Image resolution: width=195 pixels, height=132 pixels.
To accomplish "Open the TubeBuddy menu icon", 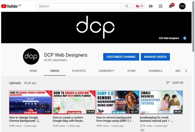I will [139, 6].
